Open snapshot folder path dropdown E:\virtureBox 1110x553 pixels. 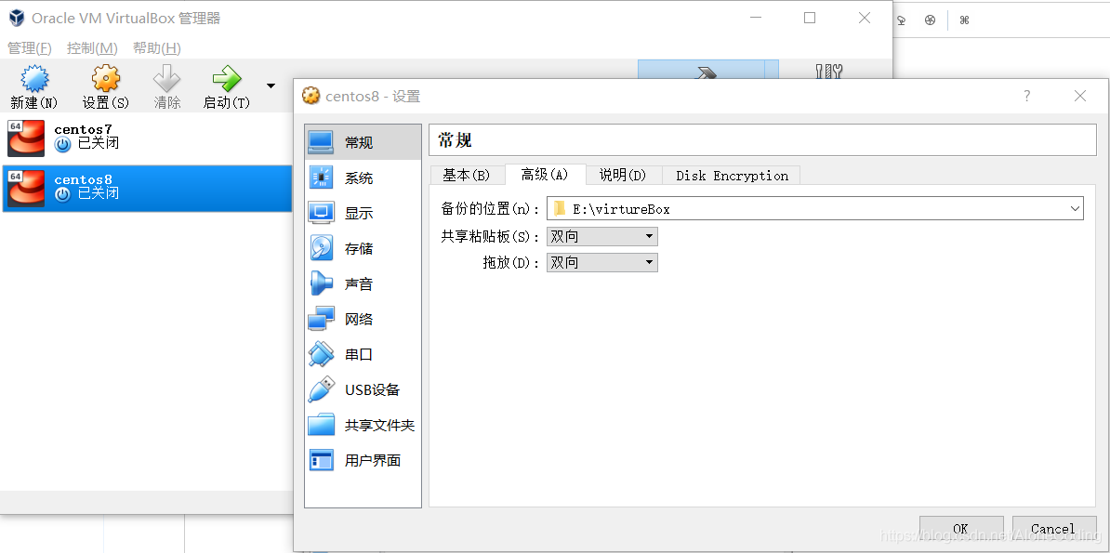[814, 209]
